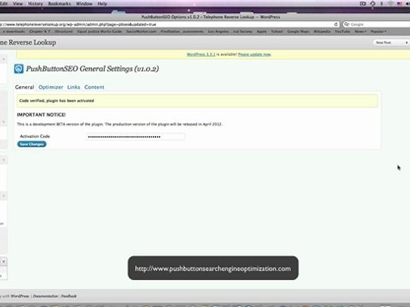
Task: Open the dropdown arrow beside New Post
Action: pyautogui.click(x=406, y=42)
